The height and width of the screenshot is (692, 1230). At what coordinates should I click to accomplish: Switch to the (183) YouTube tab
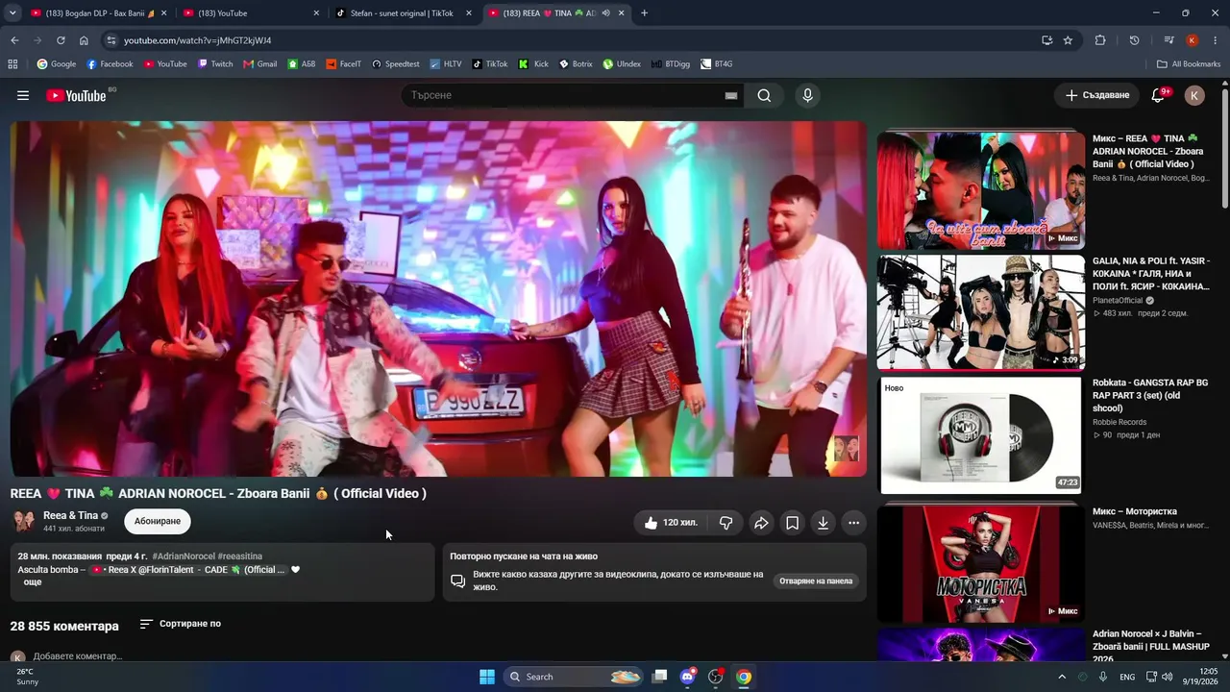(250, 13)
